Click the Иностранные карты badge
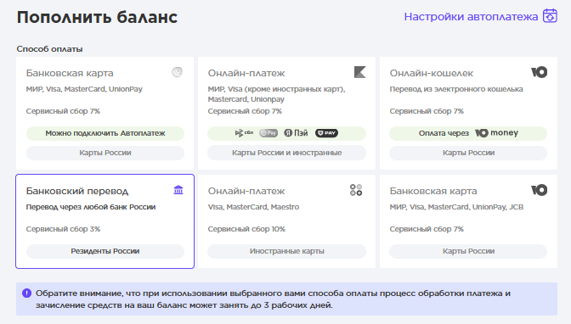Screen dimensions: 571x324 coord(286,251)
